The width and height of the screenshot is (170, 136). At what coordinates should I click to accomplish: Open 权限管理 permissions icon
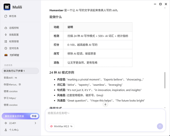click(6, 41)
